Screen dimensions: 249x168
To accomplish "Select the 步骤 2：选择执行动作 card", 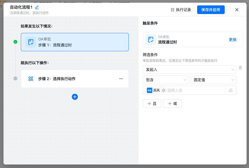I will point(75,79).
